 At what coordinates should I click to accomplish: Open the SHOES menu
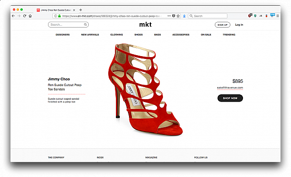(138, 35)
